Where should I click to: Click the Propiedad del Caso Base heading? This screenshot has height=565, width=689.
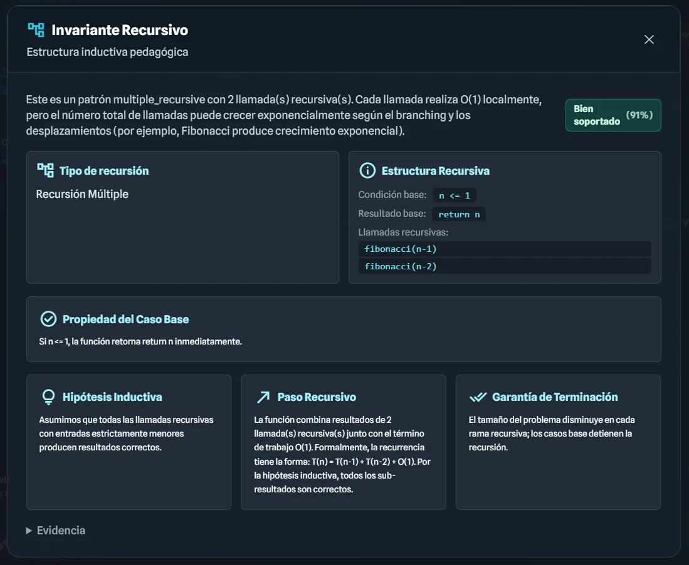pyautogui.click(x=125, y=319)
